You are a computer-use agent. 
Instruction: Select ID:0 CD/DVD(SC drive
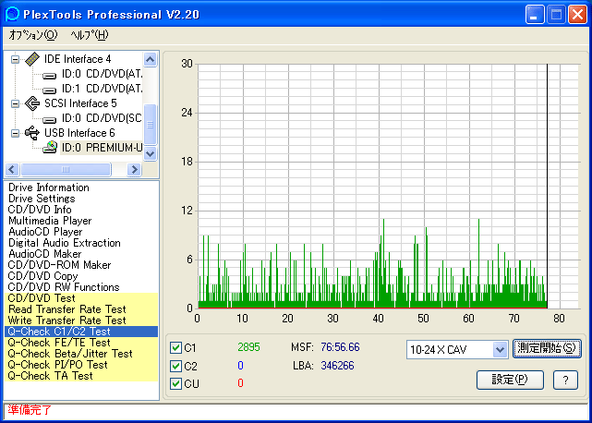point(102,118)
